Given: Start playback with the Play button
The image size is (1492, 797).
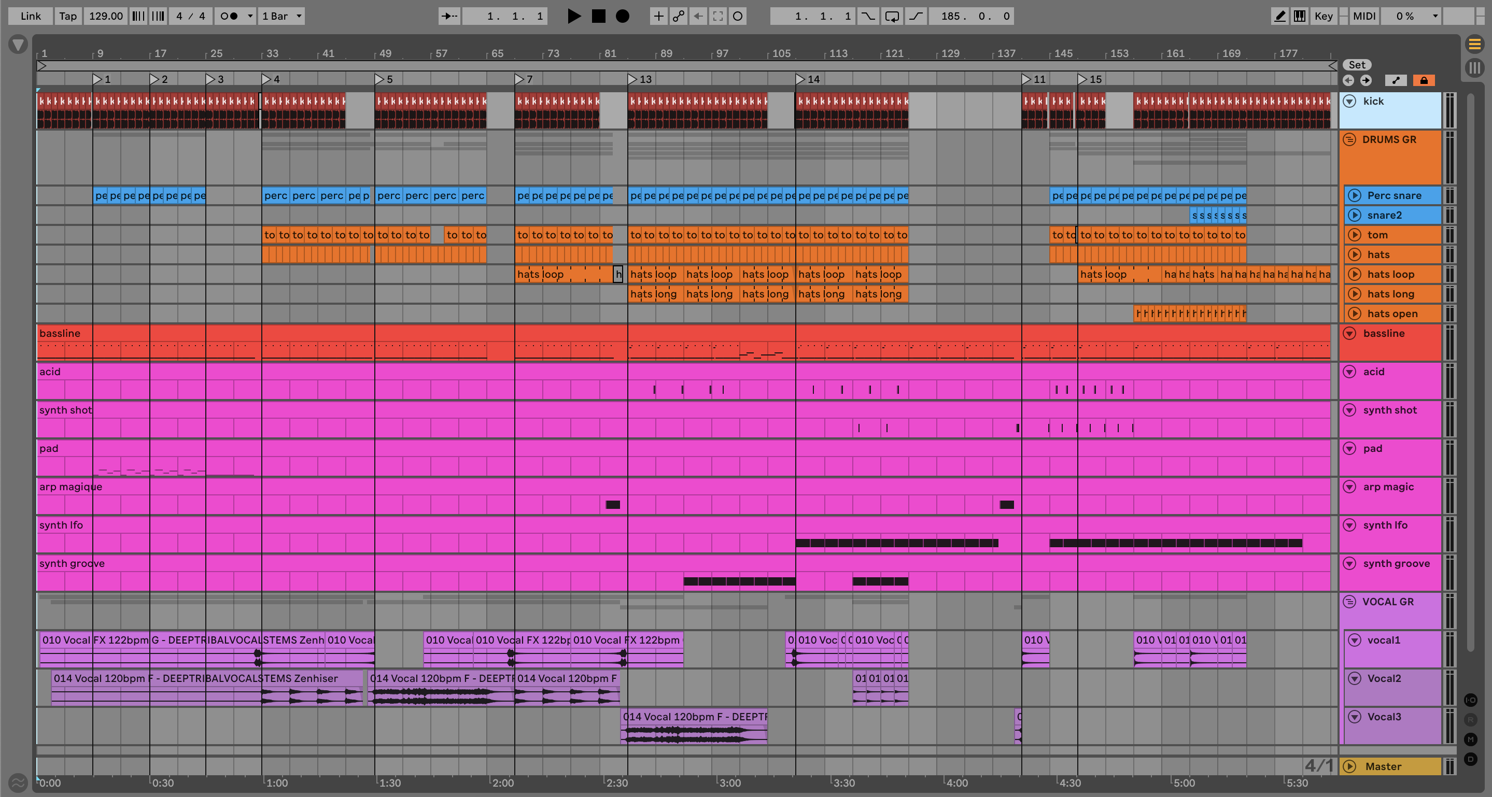Looking at the screenshot, I should (x=573, y=16).
